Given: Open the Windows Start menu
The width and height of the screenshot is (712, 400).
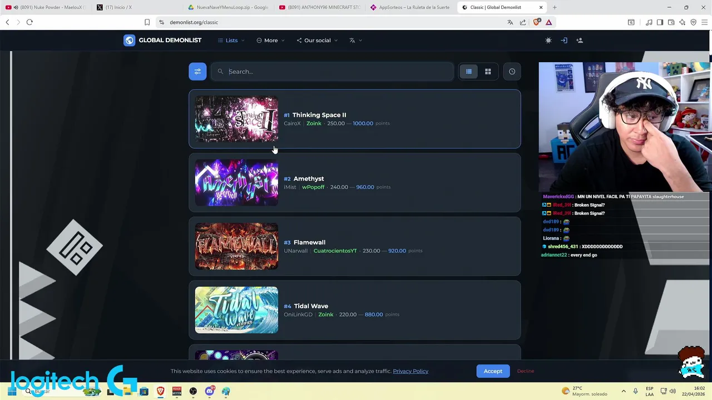Looking at the screenshot, I should 12,392.
